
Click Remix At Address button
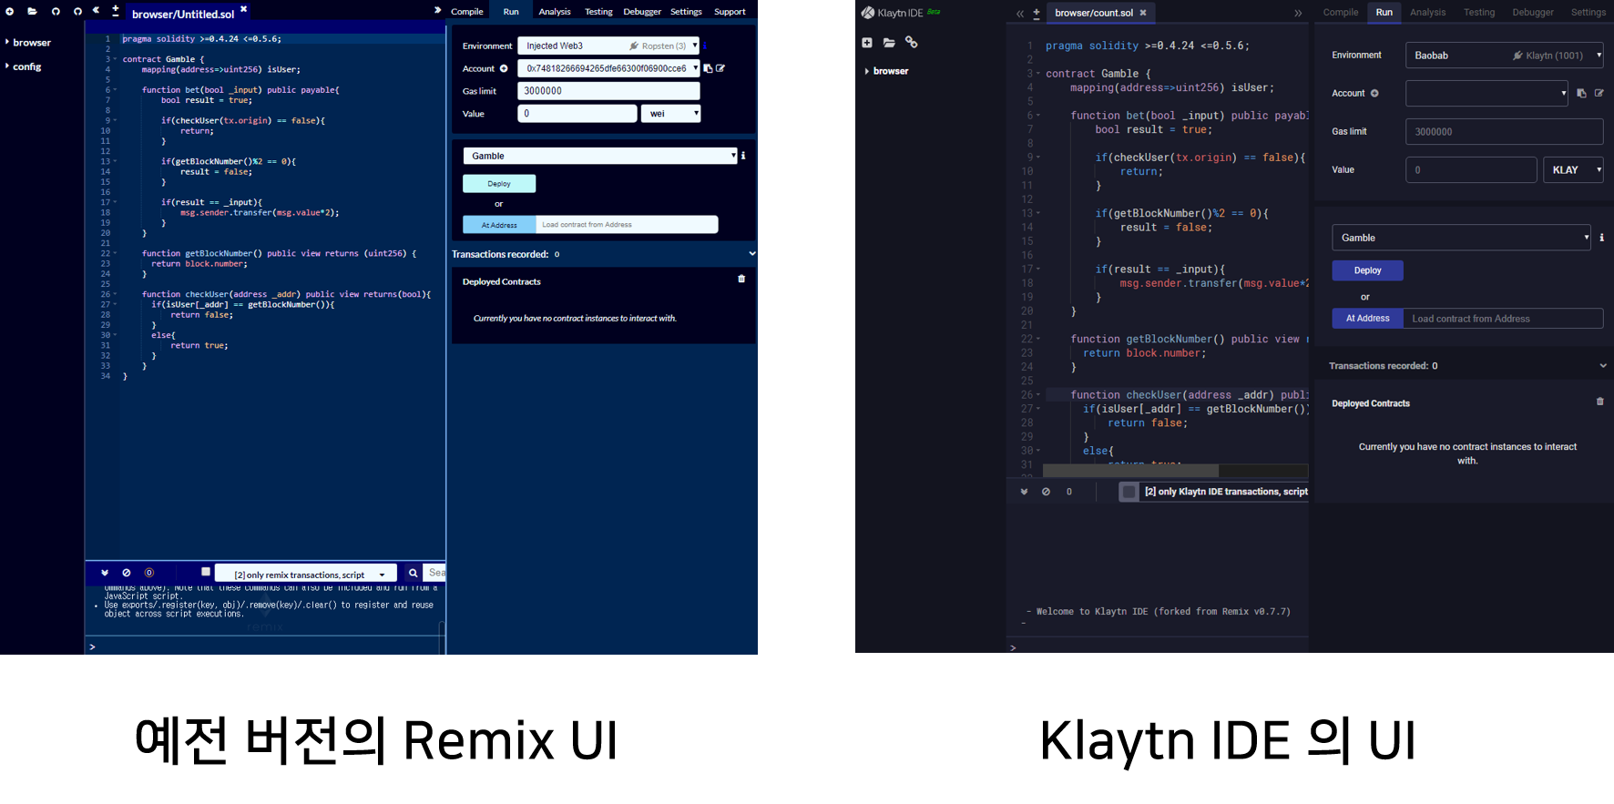coord(499,225)
